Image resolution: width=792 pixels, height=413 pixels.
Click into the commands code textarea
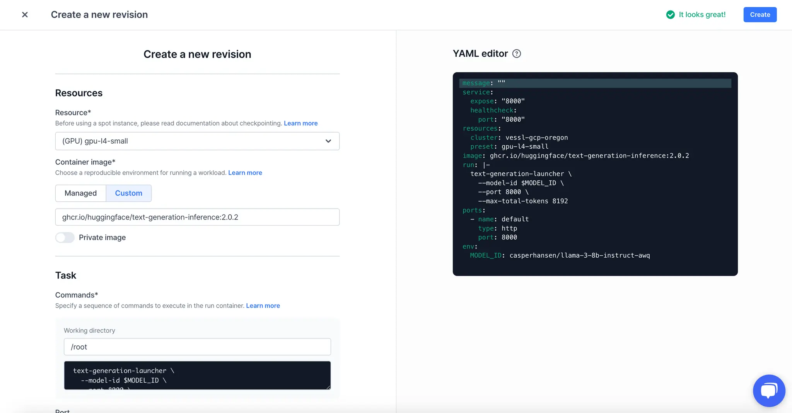(x=197, y=375)
